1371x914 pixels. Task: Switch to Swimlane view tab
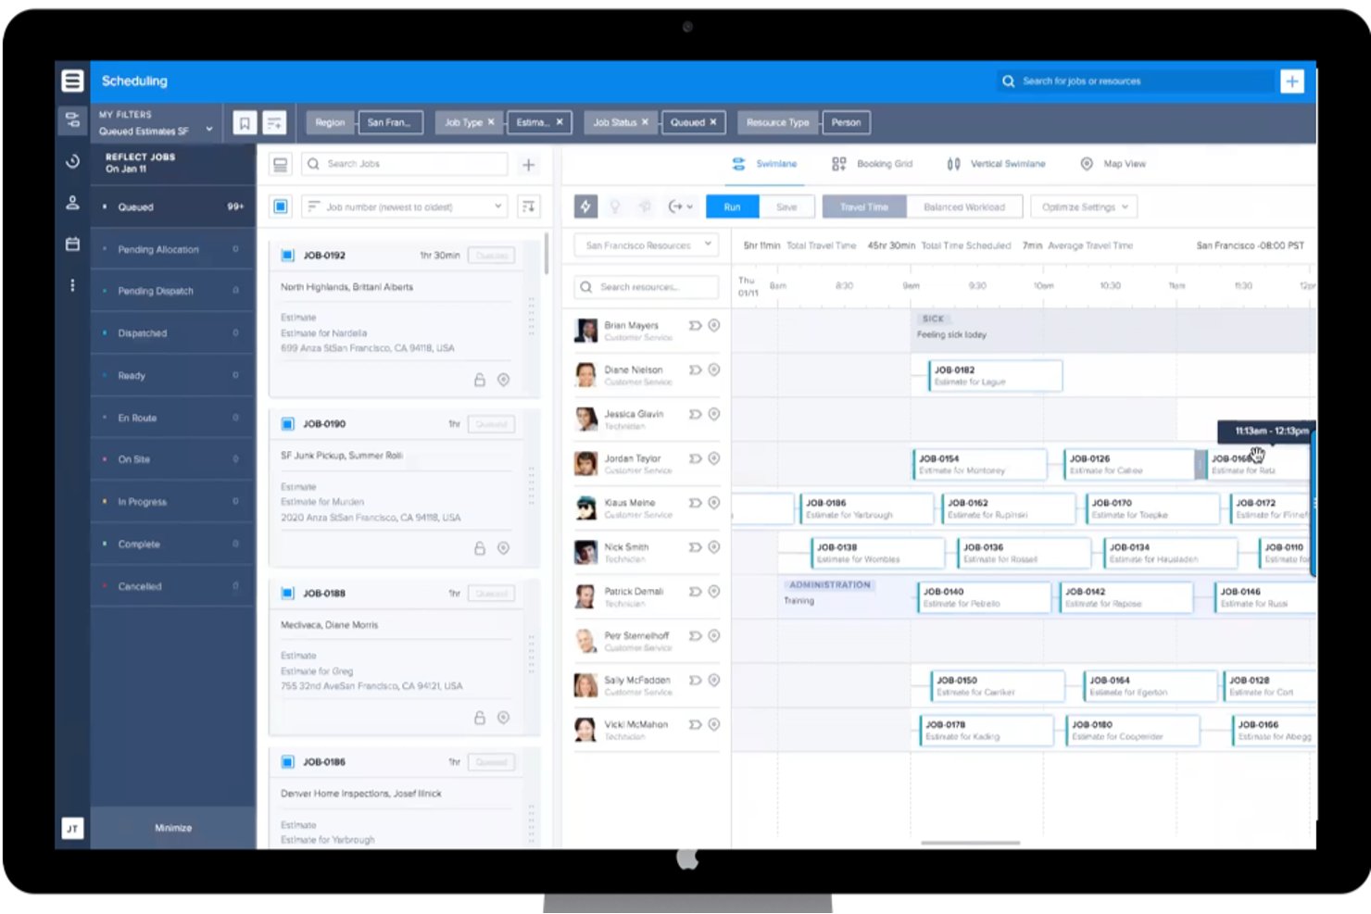764,164
